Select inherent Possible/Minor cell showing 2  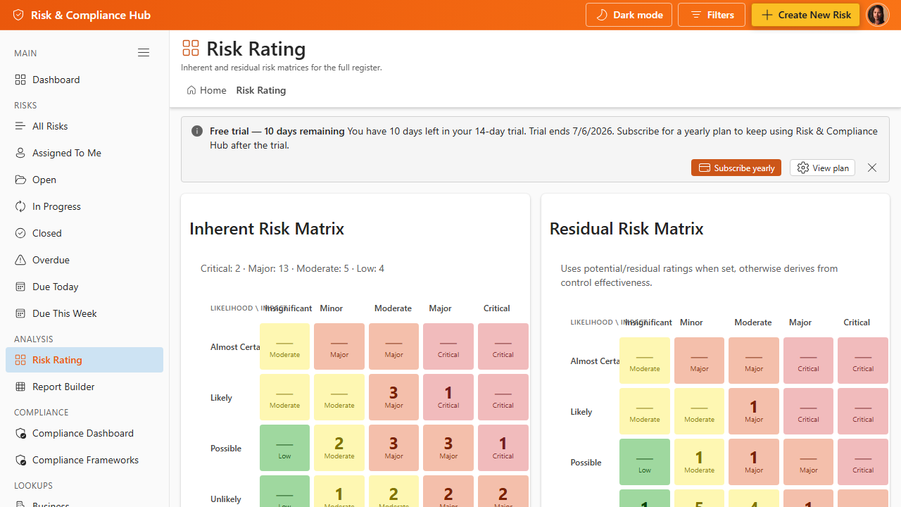[339, 448]
